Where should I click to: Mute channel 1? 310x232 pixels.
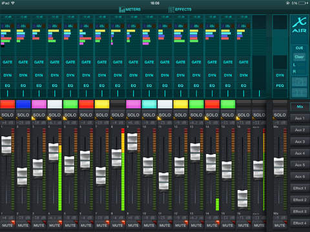point(8,225)
